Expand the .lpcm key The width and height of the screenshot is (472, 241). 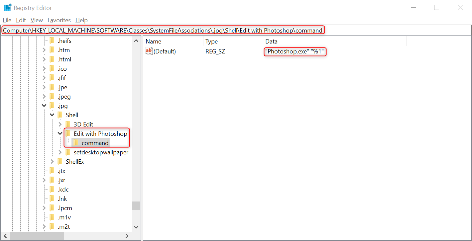coord(44,208)
